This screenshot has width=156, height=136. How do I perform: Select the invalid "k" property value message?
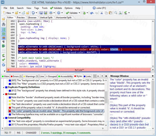51,108
